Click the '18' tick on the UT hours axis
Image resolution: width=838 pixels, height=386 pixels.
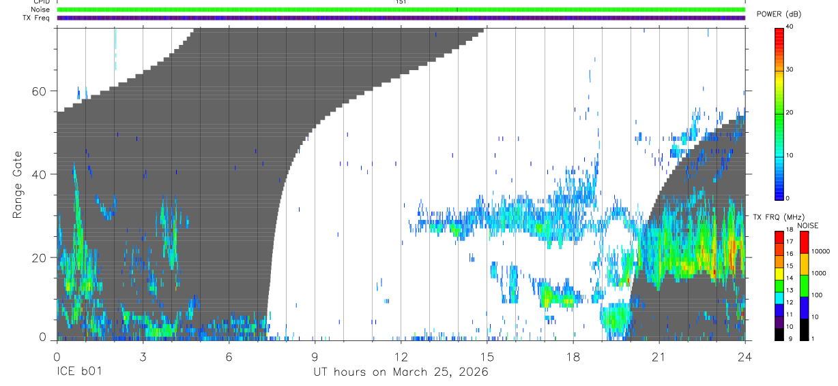click(x=573, y=357)
